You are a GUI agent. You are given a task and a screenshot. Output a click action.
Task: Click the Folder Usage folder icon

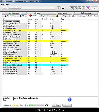(x=57, y=16)
